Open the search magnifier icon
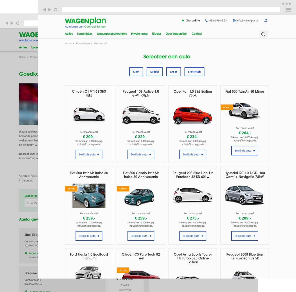Viewport: 296px width, 292px height. tap(263, 34)
